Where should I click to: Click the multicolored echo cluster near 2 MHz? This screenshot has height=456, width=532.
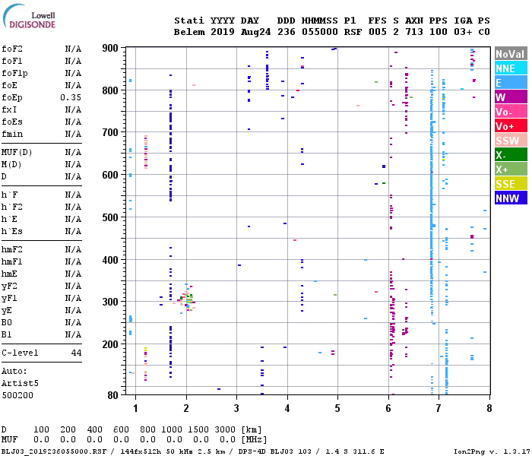pos(185,299)
